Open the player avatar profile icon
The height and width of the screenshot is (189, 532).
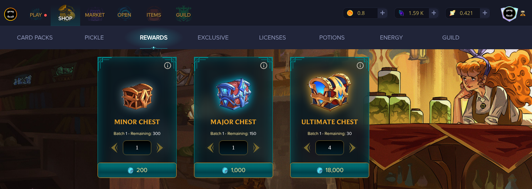point(508,14)
